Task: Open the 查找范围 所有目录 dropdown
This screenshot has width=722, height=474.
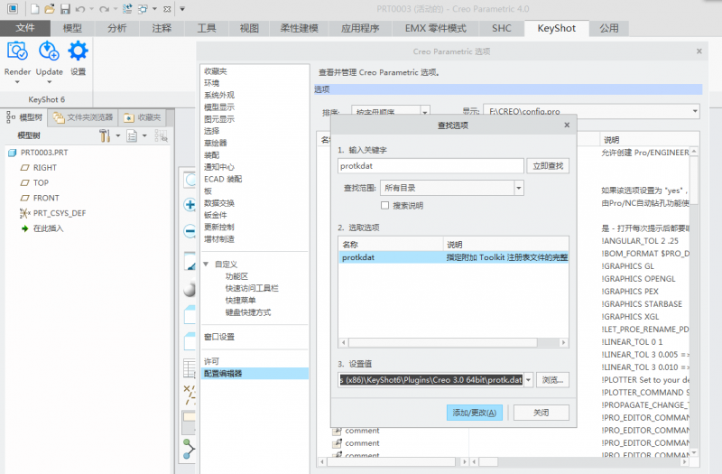Action: point(519,188)
